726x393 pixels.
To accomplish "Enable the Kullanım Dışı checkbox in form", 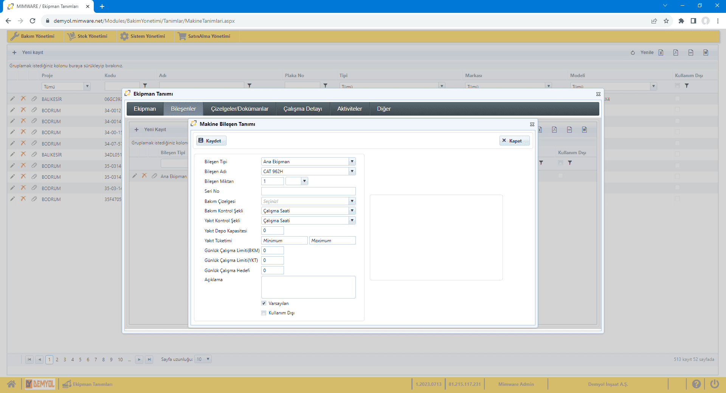I will 264,313.
